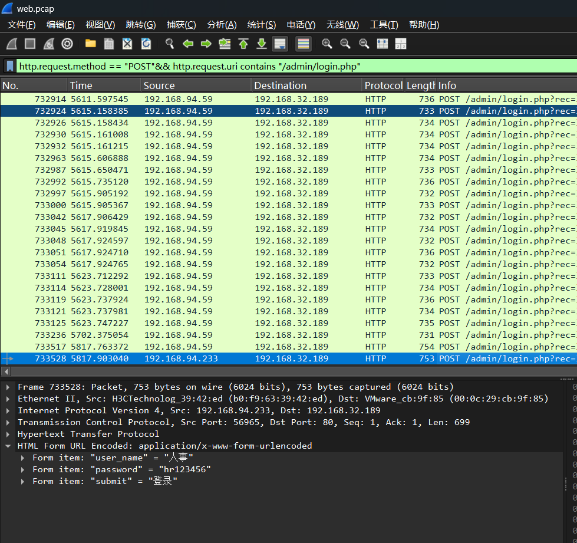
Task: Click the Protocol column header
Action: [x=383, y=85]
